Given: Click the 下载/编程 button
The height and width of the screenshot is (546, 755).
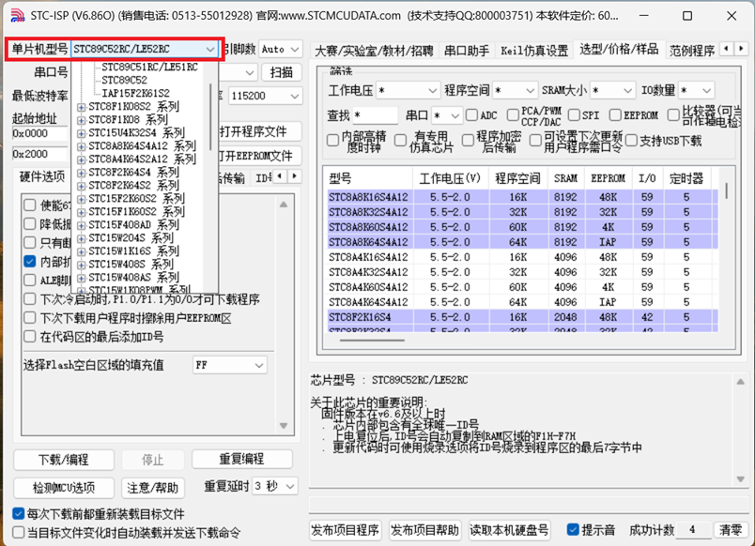Looking at the screenshot, I should (x=63, y=460).
